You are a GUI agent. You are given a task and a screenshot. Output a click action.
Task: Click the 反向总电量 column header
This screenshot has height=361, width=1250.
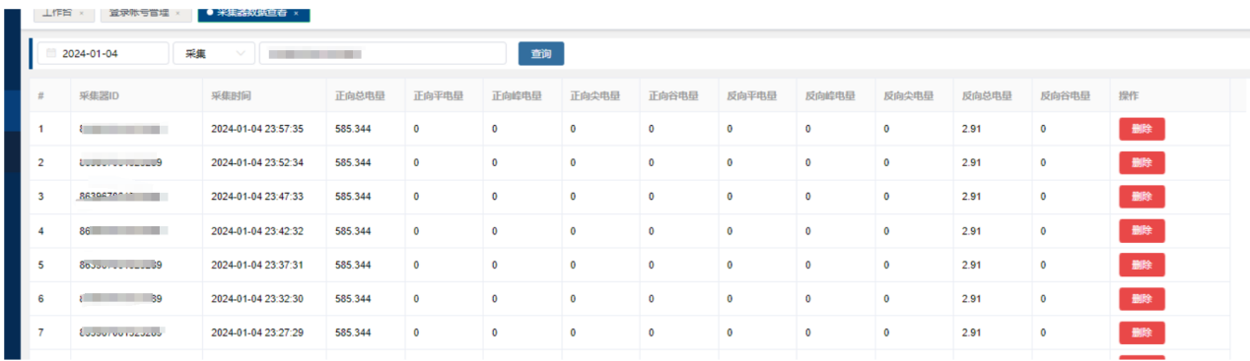(987, 96)
